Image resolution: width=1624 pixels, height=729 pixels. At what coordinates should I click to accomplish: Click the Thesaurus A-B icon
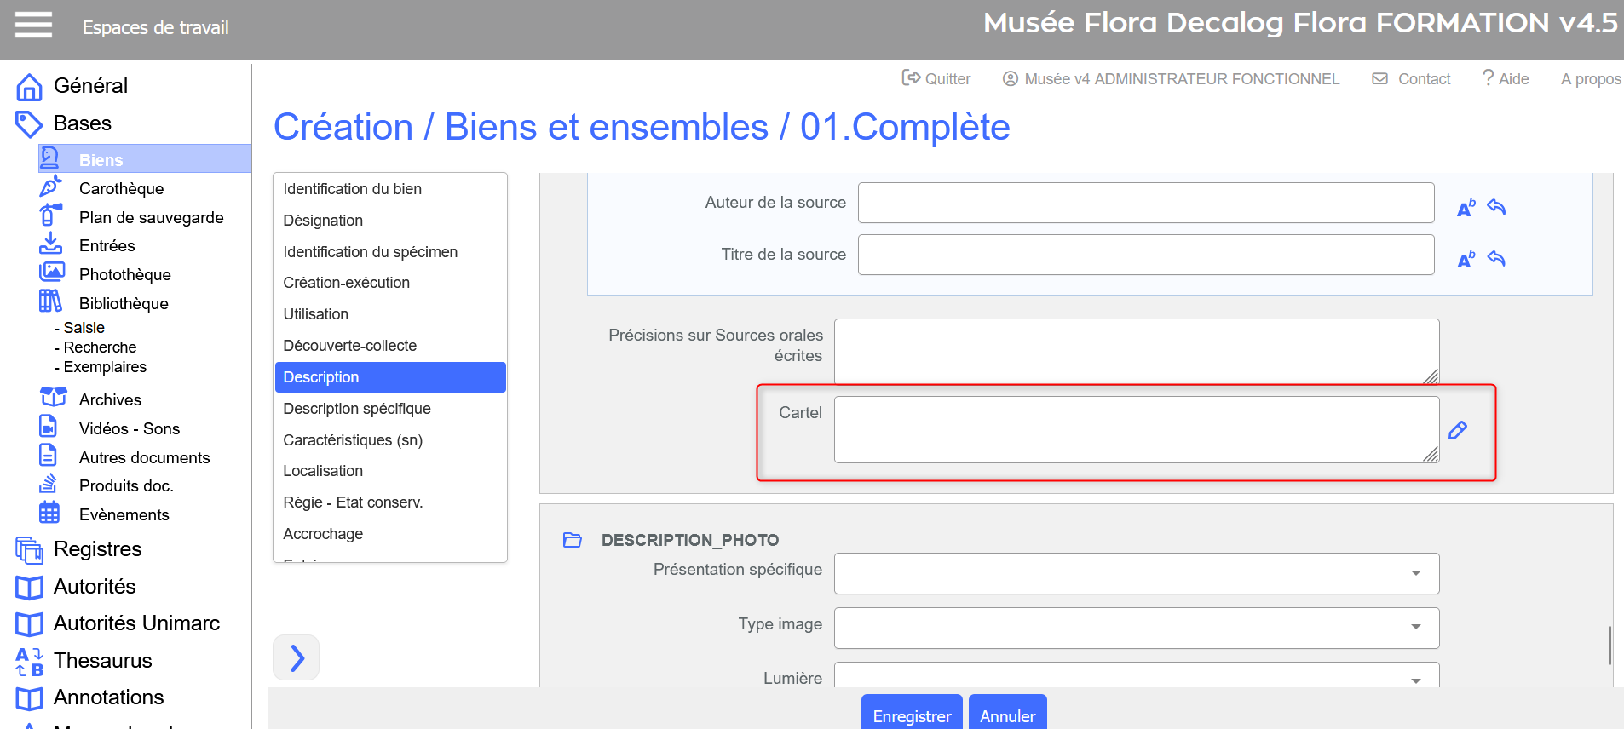click(x=30, y=661)
